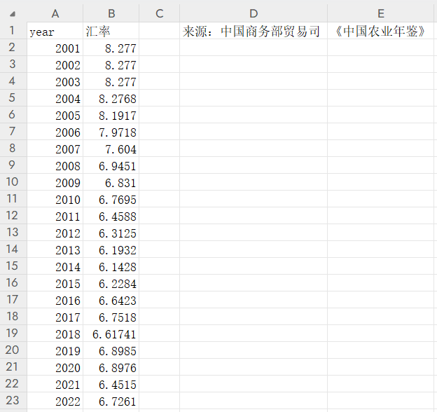Click the cell containing 2011
This screenshot has width=437, height=412.
click(x=55, y=216)
